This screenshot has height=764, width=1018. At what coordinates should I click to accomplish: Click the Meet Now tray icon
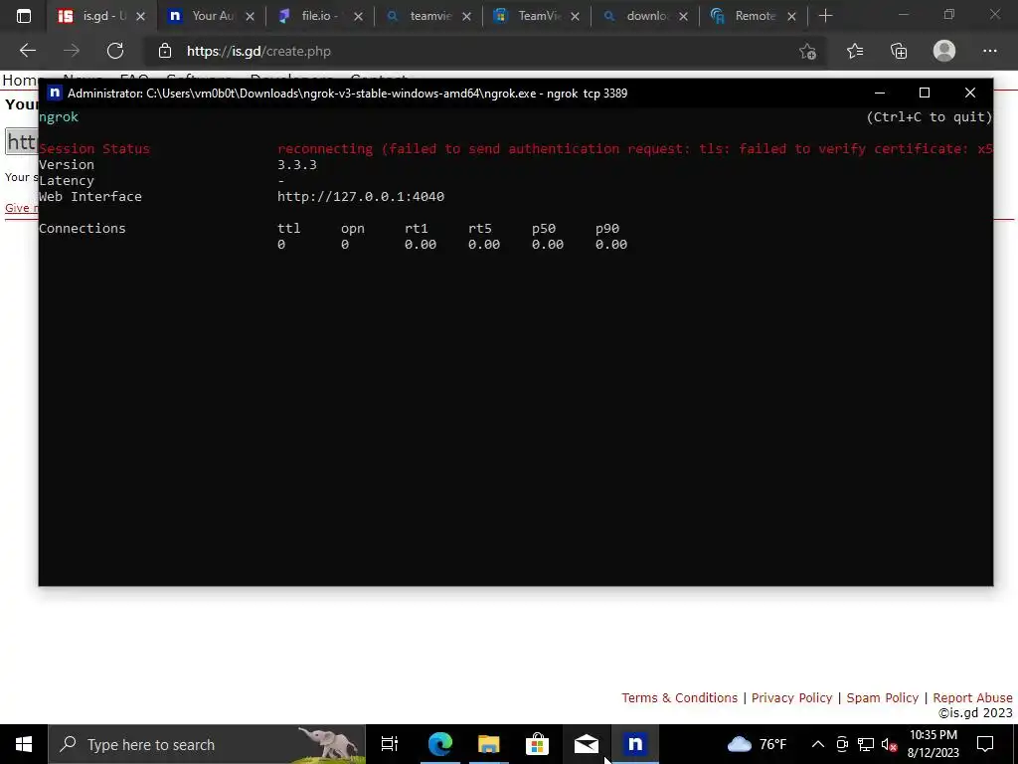click(842, 744)
